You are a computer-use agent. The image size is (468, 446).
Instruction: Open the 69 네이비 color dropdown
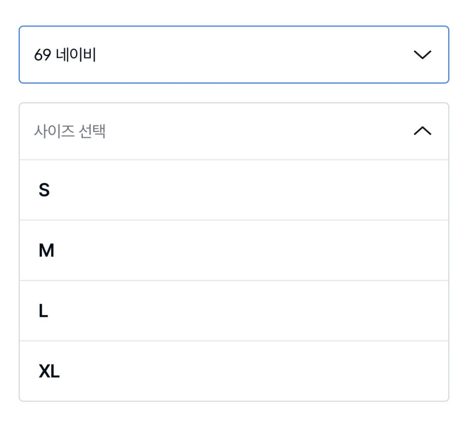click(234, 55)
